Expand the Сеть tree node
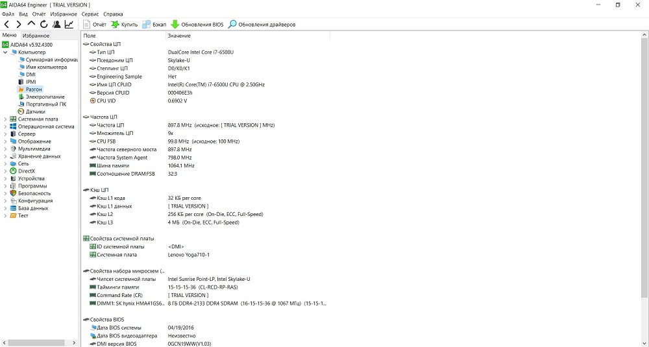649x347 pixels. [x=5, y=164]
